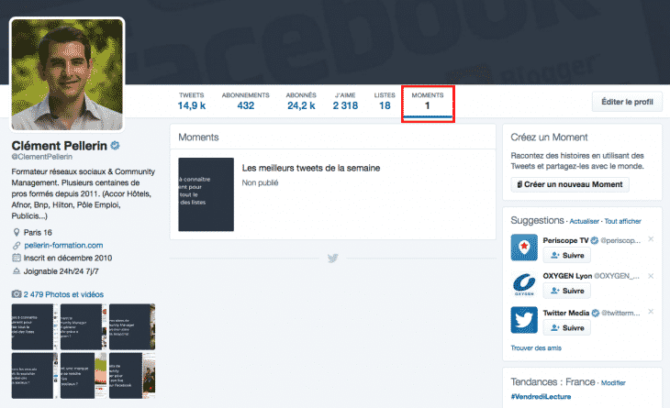
Task: Click the Twitter bird icon below the Moments list
Action: point(332,259)
